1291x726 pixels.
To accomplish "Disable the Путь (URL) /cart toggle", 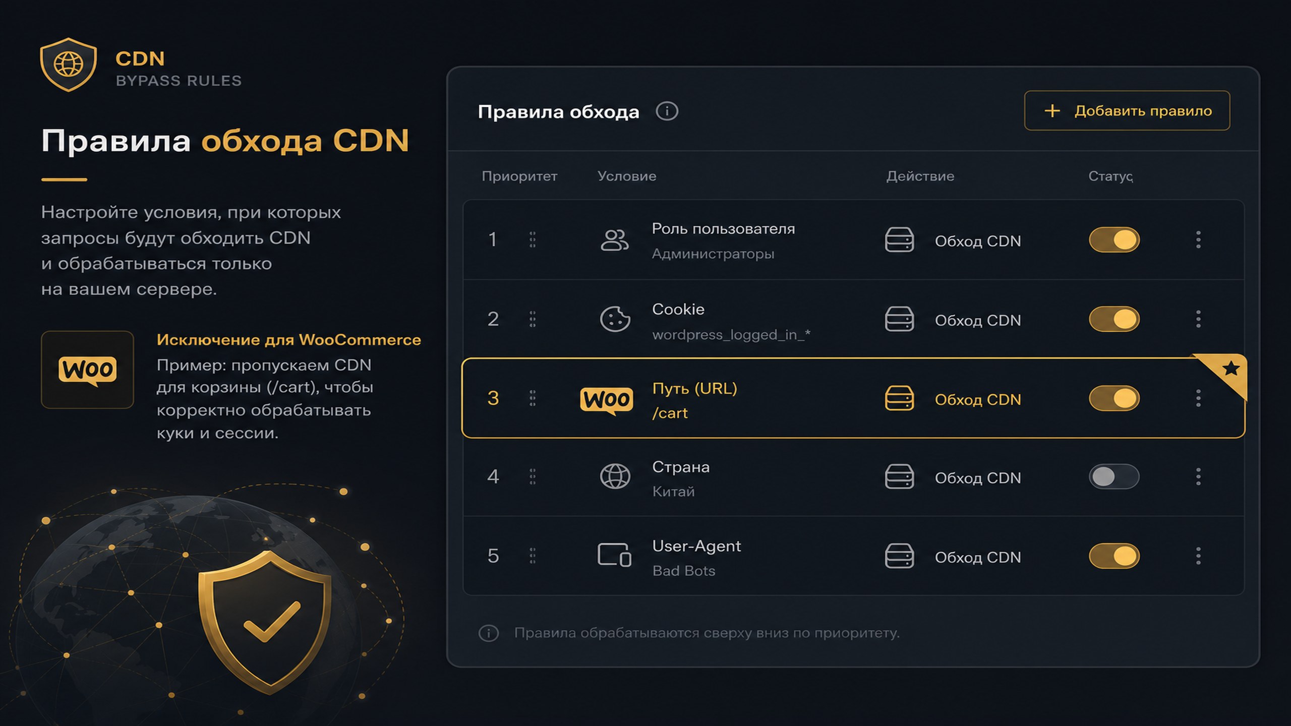I will click(x=1114, y=398).
